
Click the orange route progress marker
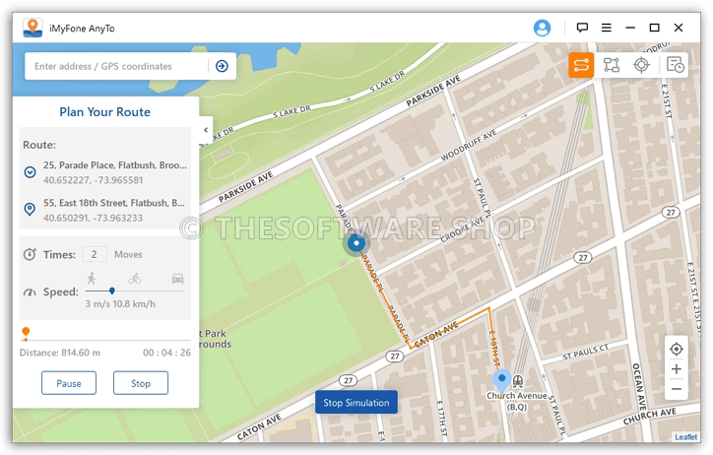tap(26, 333)
